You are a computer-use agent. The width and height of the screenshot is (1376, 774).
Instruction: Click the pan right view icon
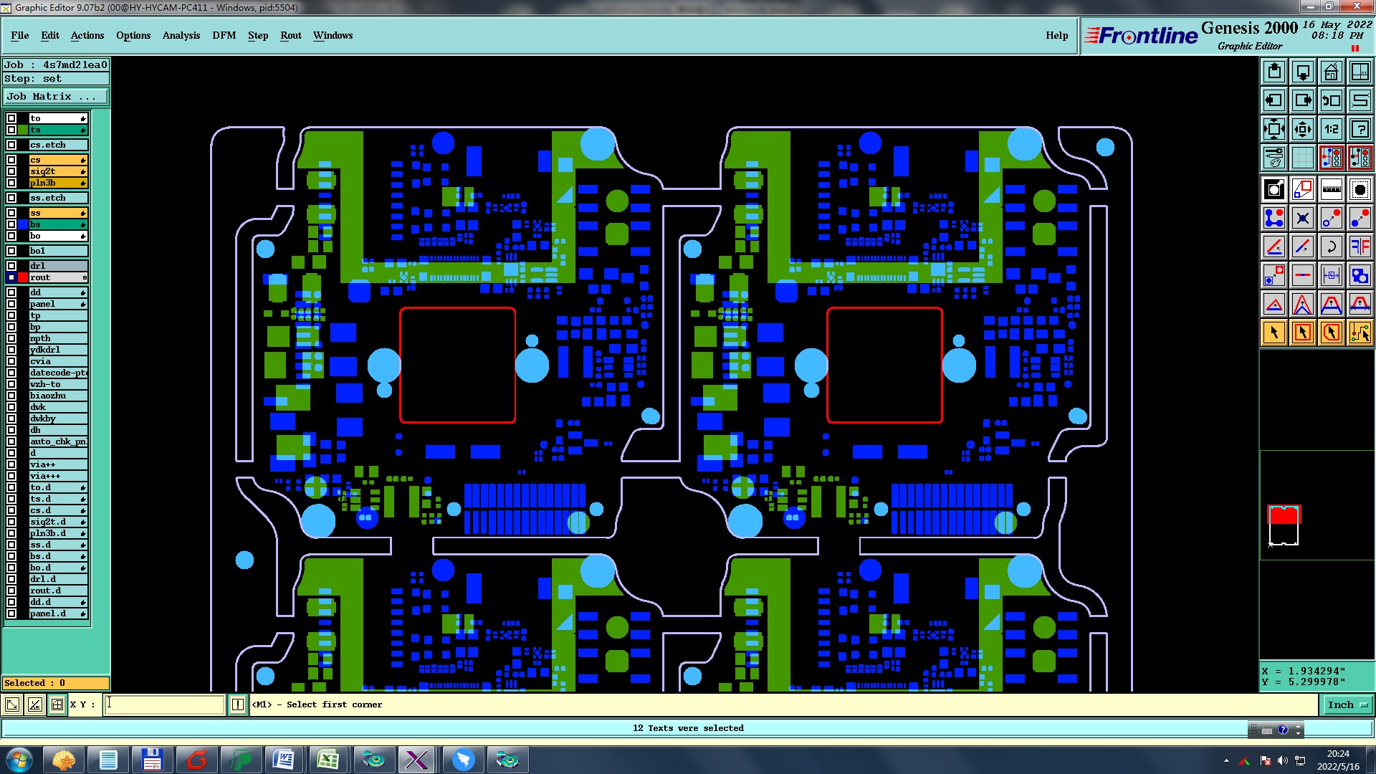1303,100
